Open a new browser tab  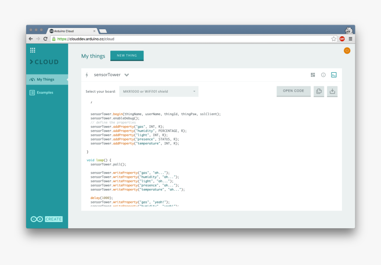(103, 31)
